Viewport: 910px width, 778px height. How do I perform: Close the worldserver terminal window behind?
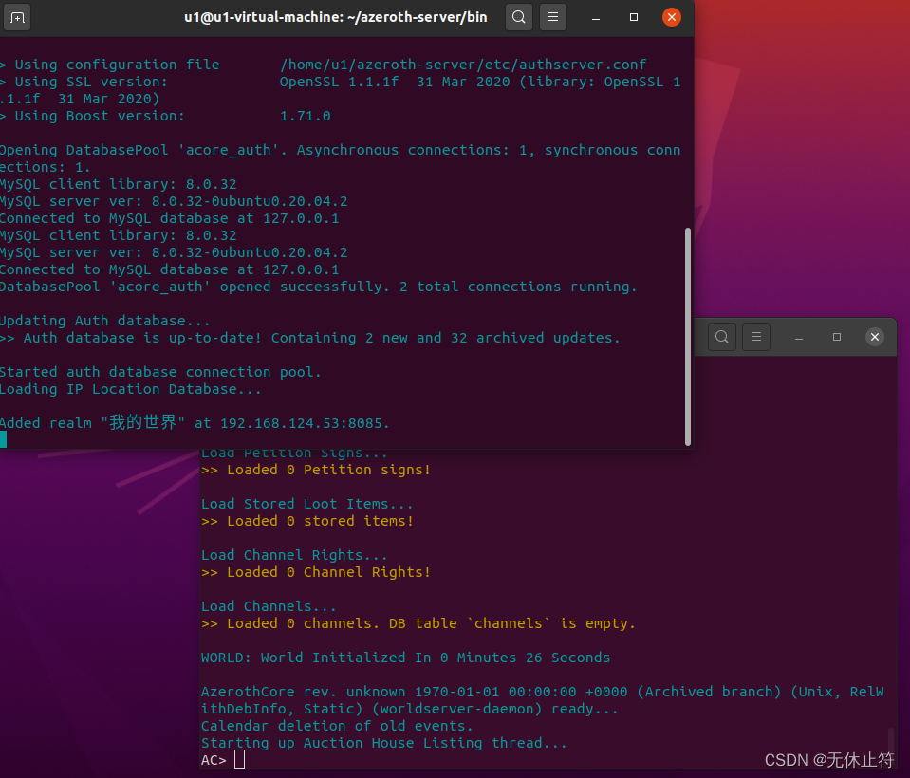pyautogui.click(x=875, y=337)
